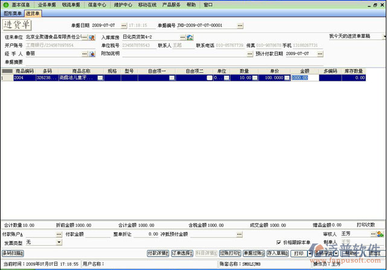This screenshot has width=387, height=270.
Task: Click ellipsis button next to 单据编号
Action: [x=240, y=26]
